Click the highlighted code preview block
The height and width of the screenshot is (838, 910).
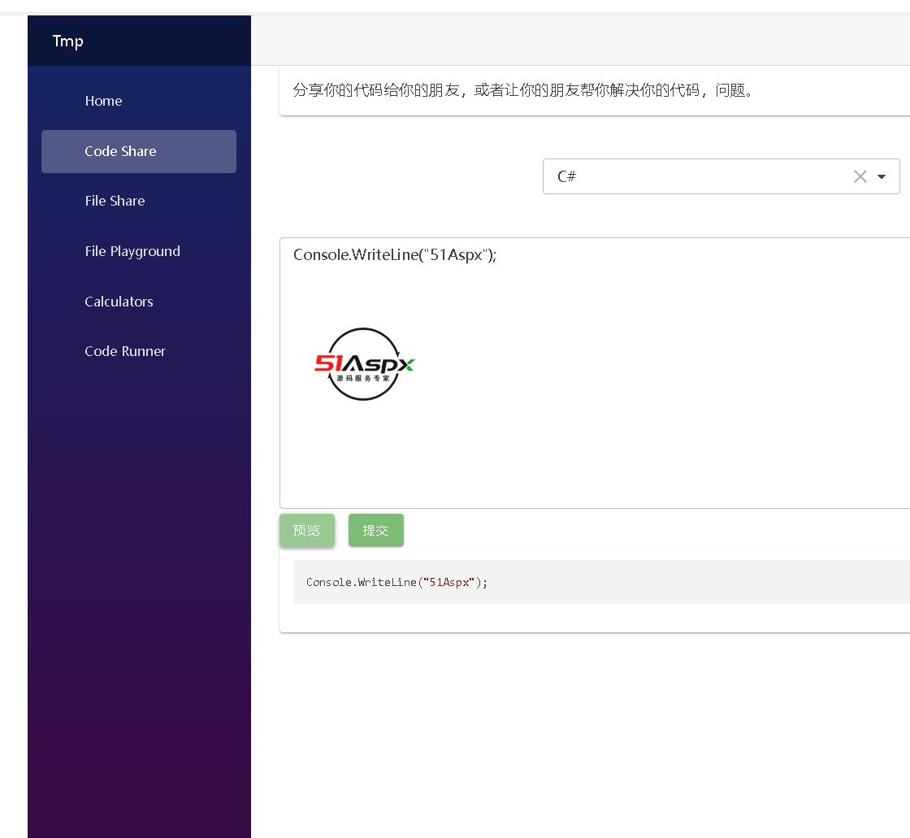tap(601, 582)
